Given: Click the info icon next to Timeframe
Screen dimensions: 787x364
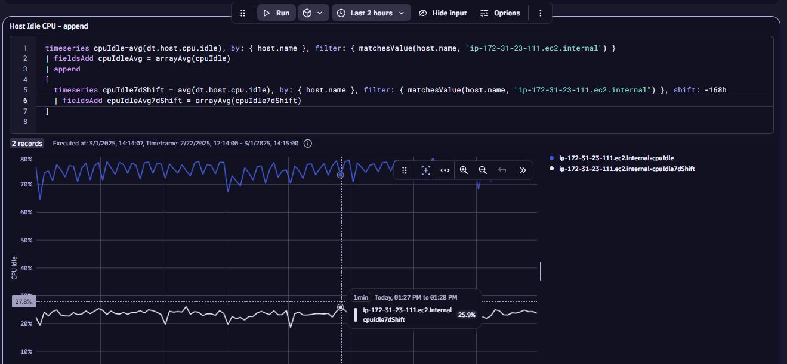Looking at the screenshot, I should (308, 144).
